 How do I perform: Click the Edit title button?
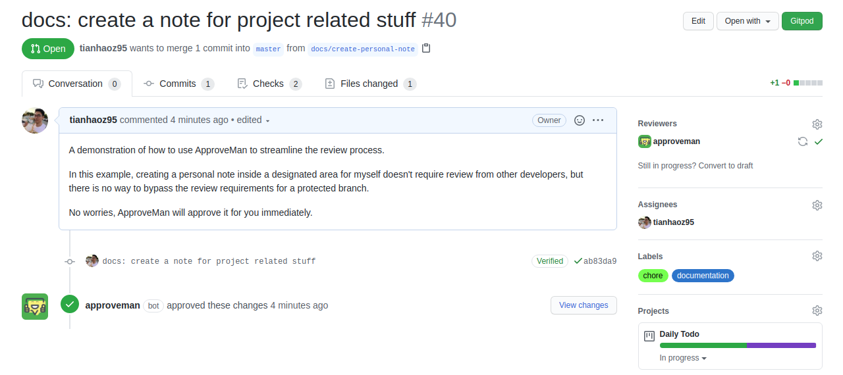(x=698, y=21)
